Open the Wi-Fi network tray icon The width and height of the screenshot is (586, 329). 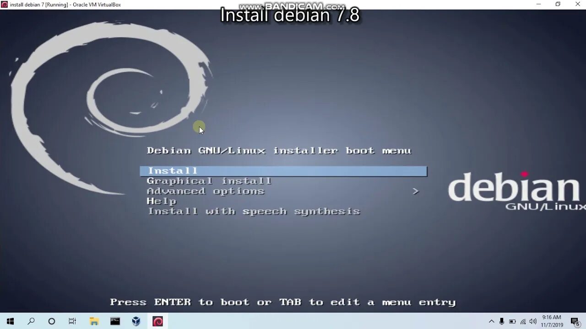coord(523,321)
